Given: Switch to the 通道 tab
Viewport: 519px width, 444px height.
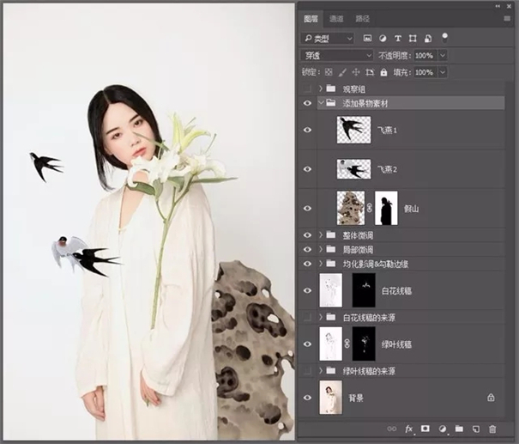Looking at the screenshot, I should (x=336, y=18).
